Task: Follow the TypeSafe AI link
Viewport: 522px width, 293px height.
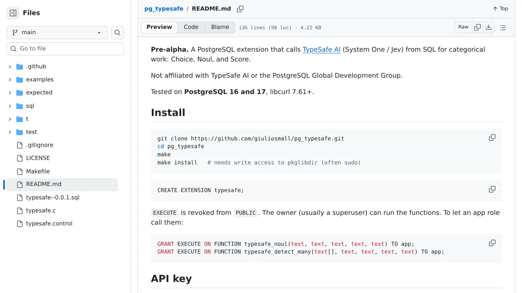Action: 321,49
